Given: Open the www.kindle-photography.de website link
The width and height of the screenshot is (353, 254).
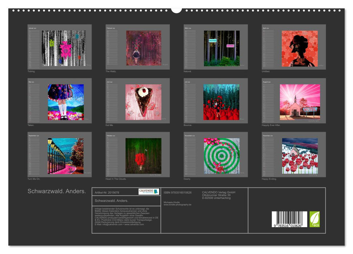Looking at the screenshot, I should tap(177, 205).
